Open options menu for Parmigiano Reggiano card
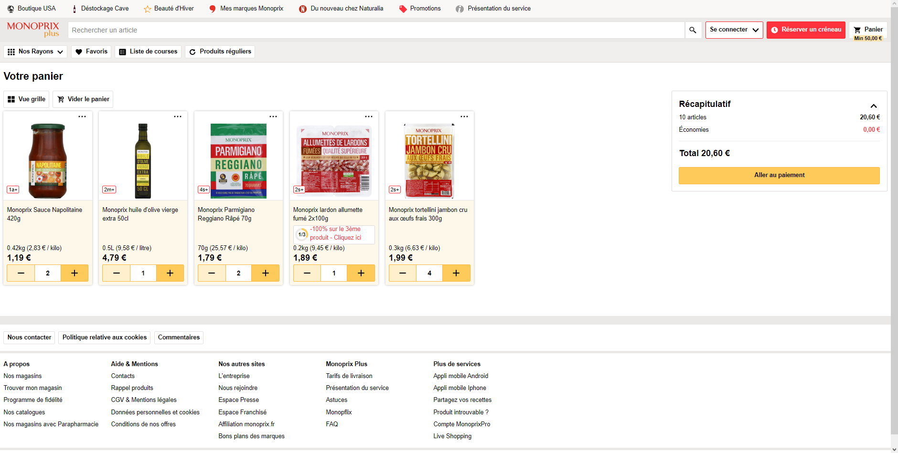Image resolution: width=898 pixels, height=453 pixels. click(273, 116)
